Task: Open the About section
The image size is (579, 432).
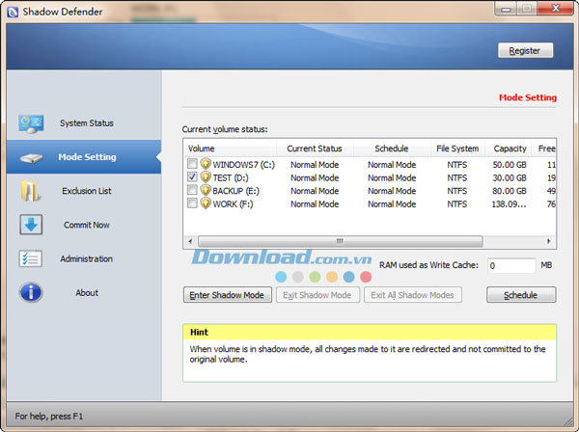Action: point(84,293)
